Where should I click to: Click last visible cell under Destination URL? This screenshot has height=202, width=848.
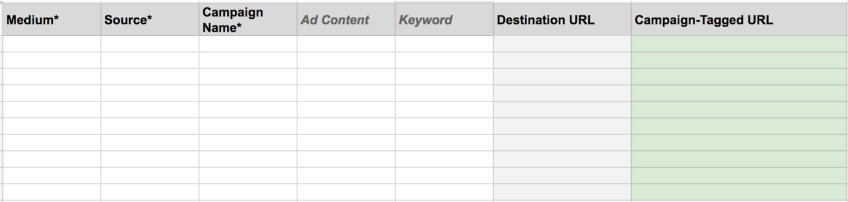pos(562,192)
